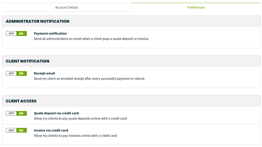This screenshot has width=262, height=147.
Task: Click the Administrator Notification section header
Action: click(x=37, y=21)
